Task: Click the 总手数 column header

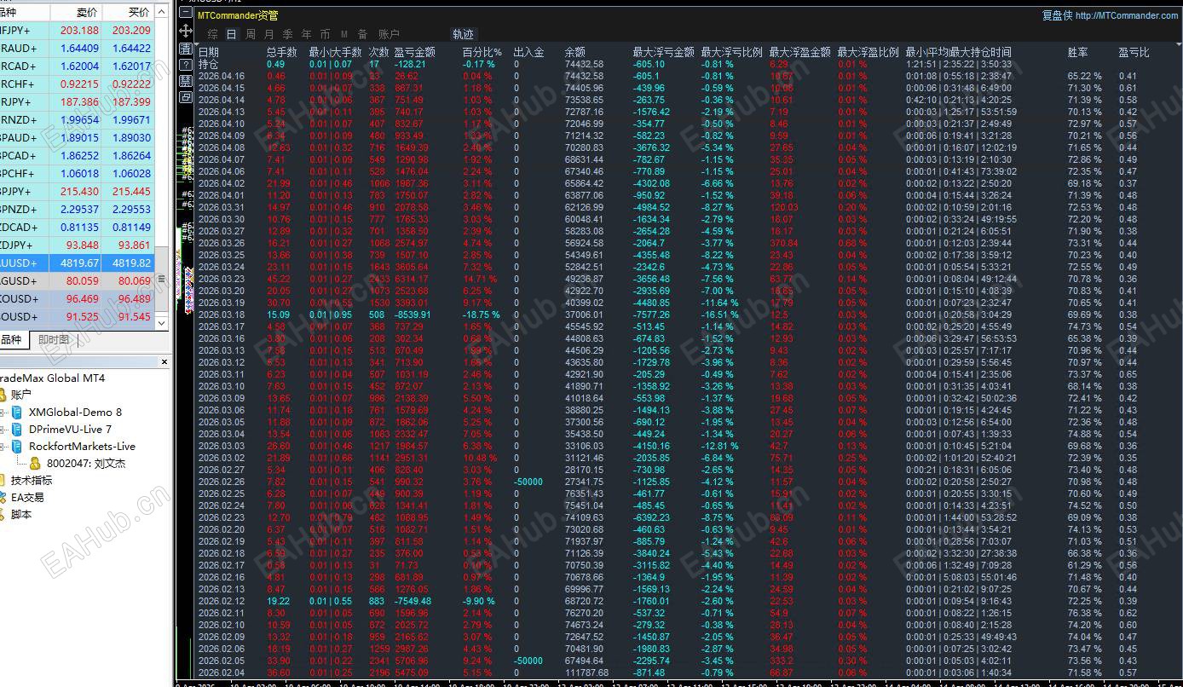Action: pos(281,52)
